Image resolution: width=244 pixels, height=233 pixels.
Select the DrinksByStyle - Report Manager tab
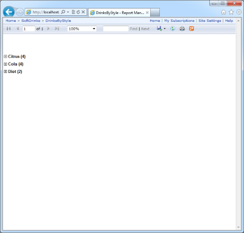pos(120,13)
